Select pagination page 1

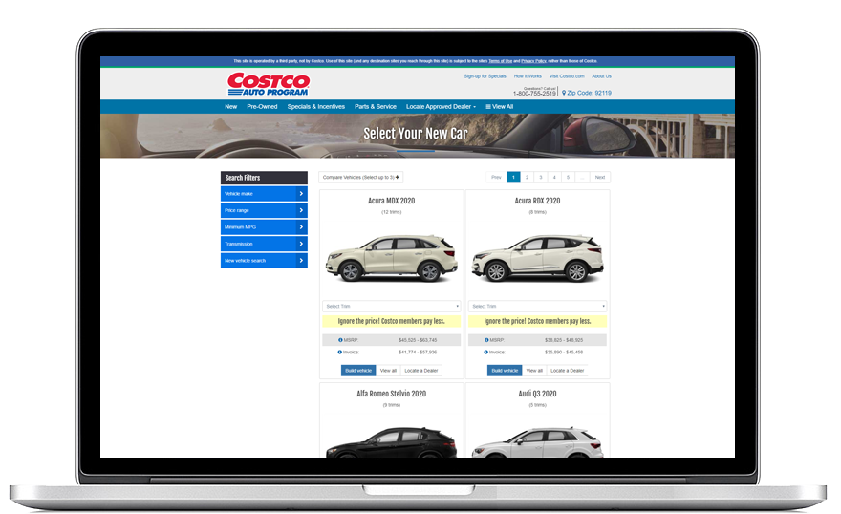pyautogui.click(x=513, y=177)
